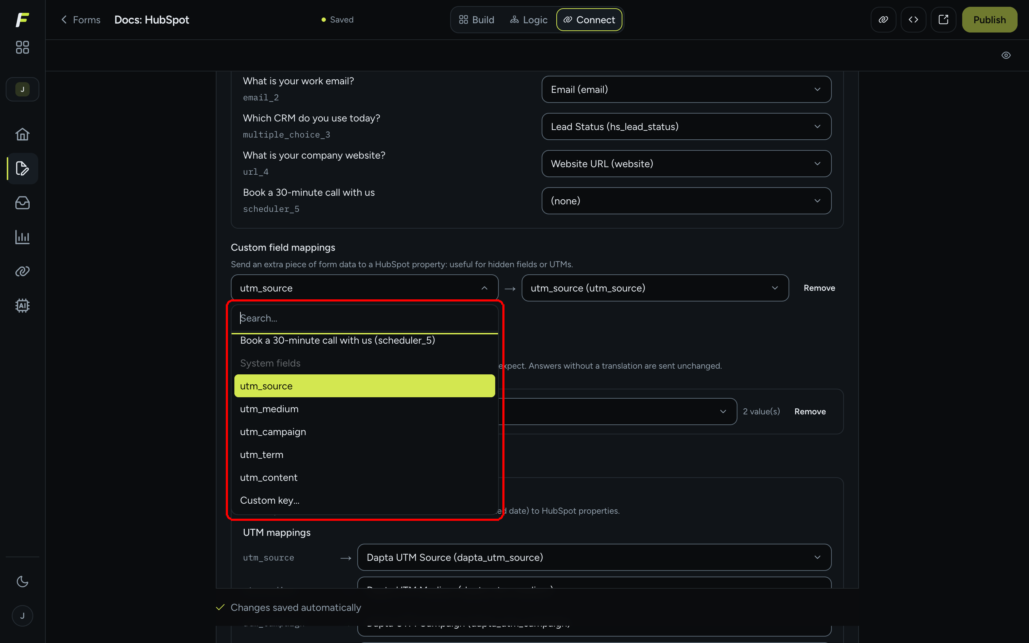Choose utm_term from the list
Image resolution: width=1029 pixels, height=643 pixels.
(364, 455)
